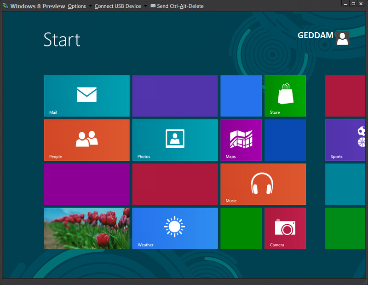Open the Store shopping bag tile

(285, 96)
